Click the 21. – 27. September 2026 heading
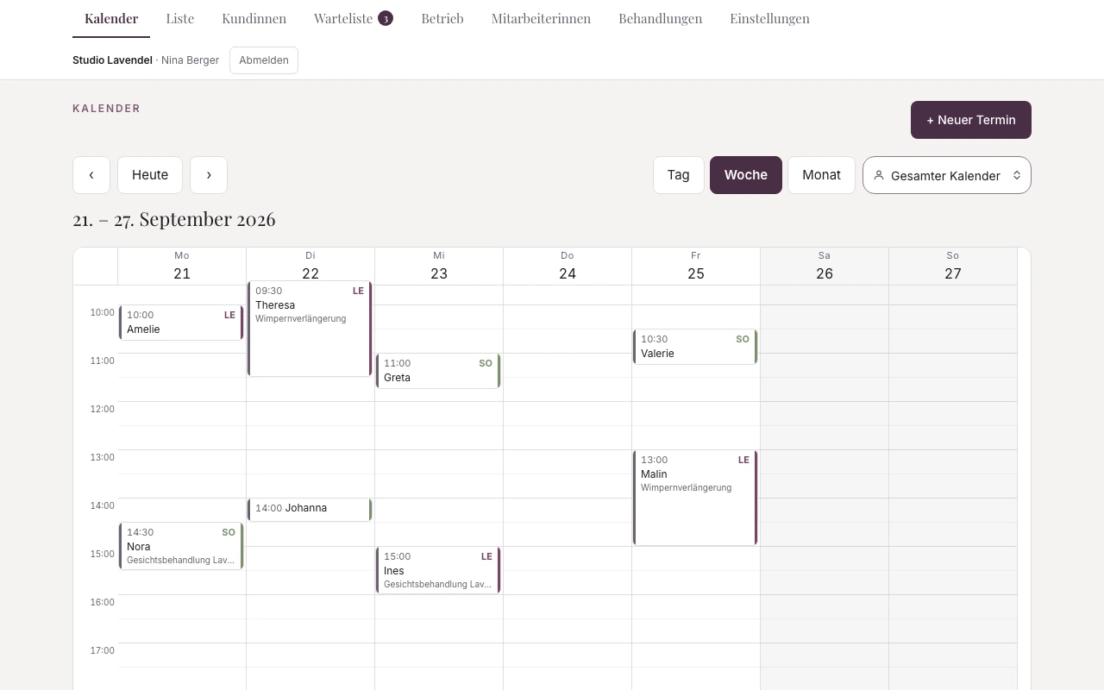1104x690 pixels. (174, 219)
